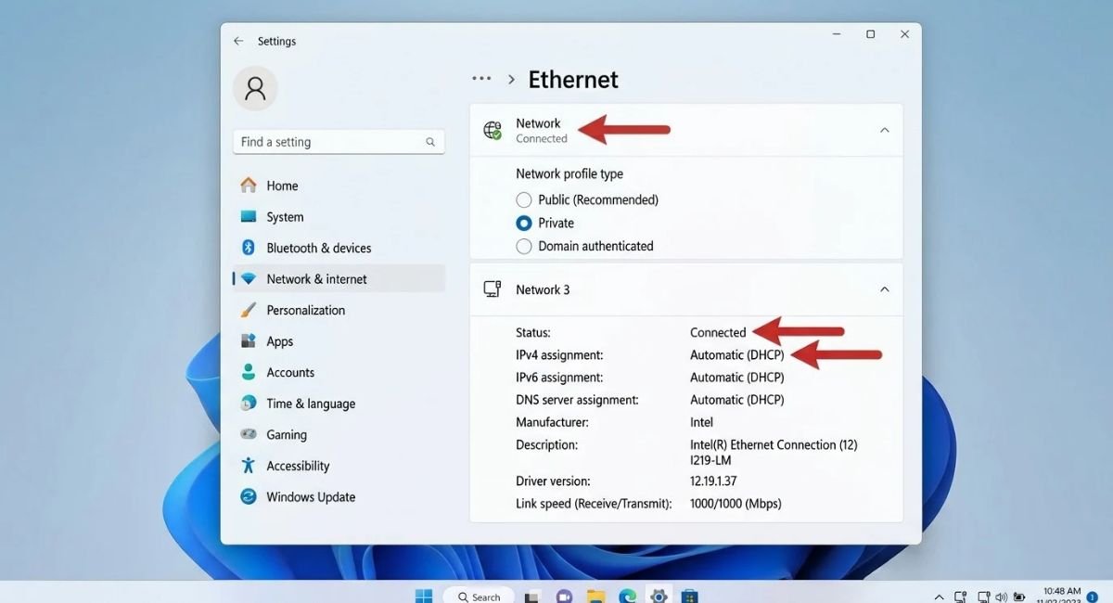Click the user profile avatar
Viewport: 1113px width, 603px height.
[x=255, y=88]
